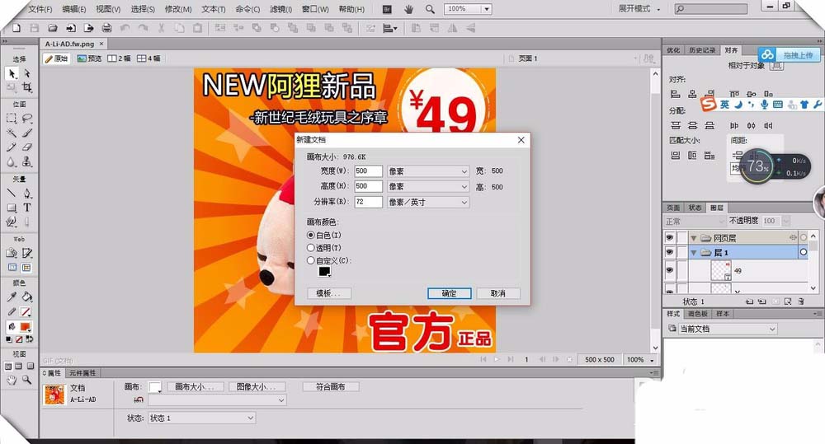Choose the Marquee selection tool
The height and width of the screenshot is (444, 825).
pyautogui.click(x=12, y=118)
